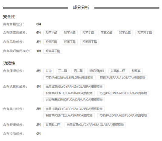The height and width of the screenshot is (141, 162).
Task: Select 积雪草 extract in the 美白成分 row
Action: [x=69, y=115]
